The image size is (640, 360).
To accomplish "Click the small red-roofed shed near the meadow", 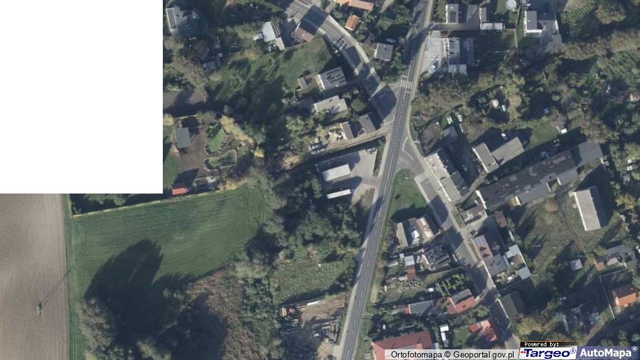I will [179, 189].
